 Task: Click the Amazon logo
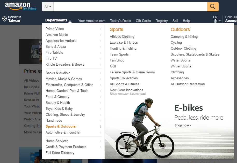18,6
